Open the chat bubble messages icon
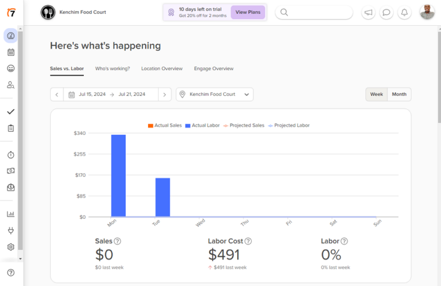The height and width of the screenshot is (286, 441). pyautogui.click(x=386, y=13)
